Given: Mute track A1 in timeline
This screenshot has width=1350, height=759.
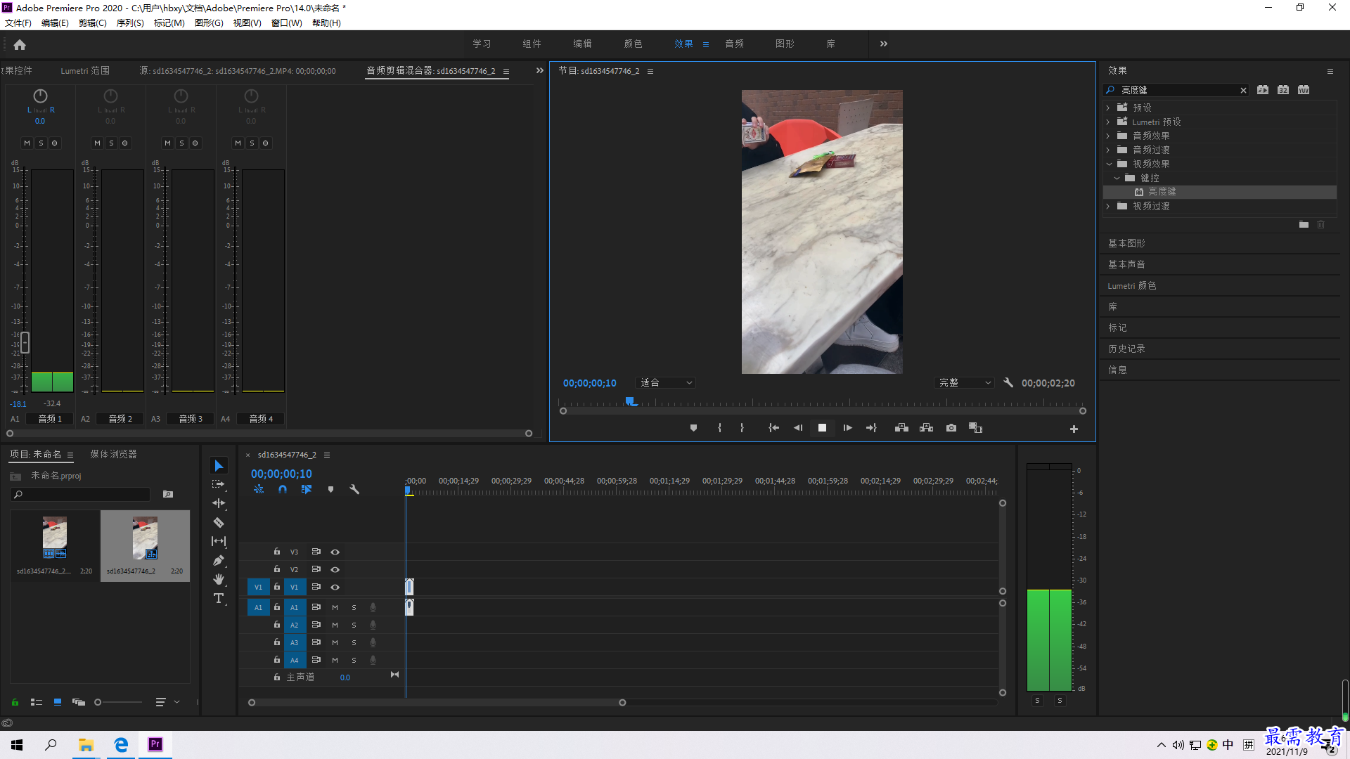Looking at the screenshot, I should pos(335,607).
